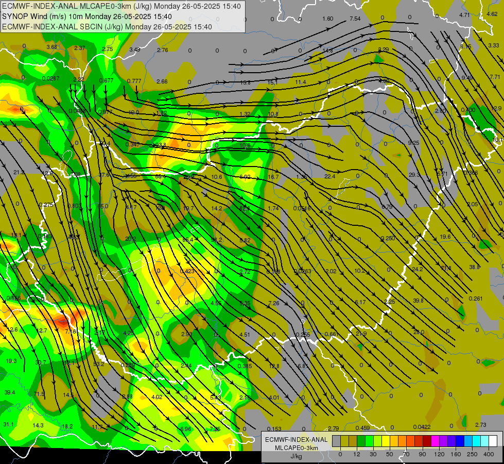
Task: Click the map value '38.8'
Action: 475,267
